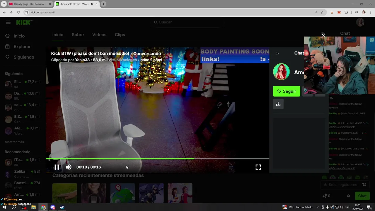Open followed channel with 17,2 mil viewers

tap(23, 84)
